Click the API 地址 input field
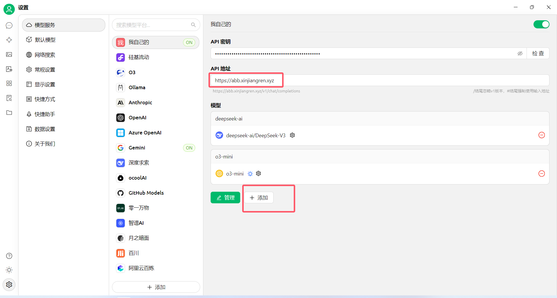557x298 pixels. pyautogui.click(x=380, y=81)
